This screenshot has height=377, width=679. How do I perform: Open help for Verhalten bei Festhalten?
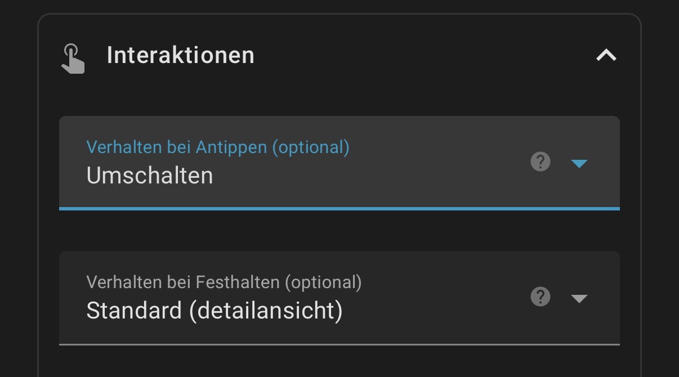click(540, 297)
